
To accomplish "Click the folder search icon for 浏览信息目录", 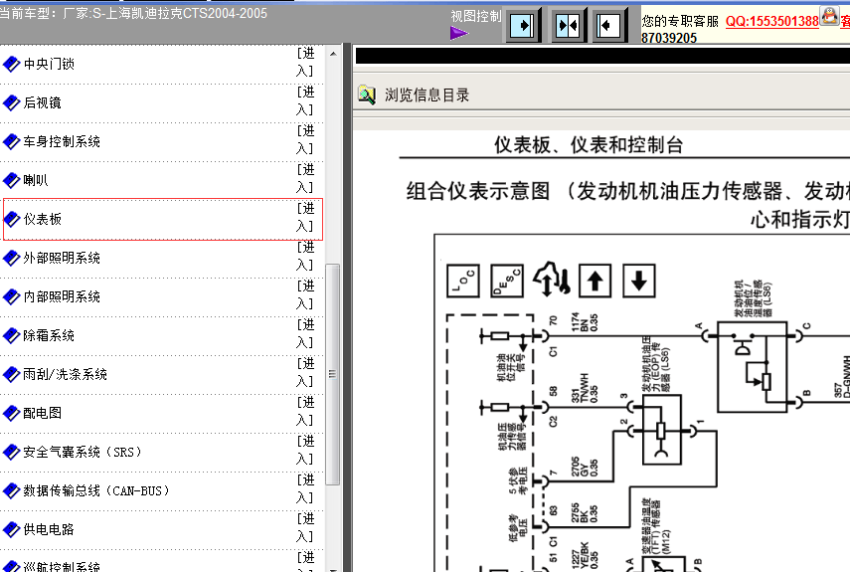I will click(367, 95).
